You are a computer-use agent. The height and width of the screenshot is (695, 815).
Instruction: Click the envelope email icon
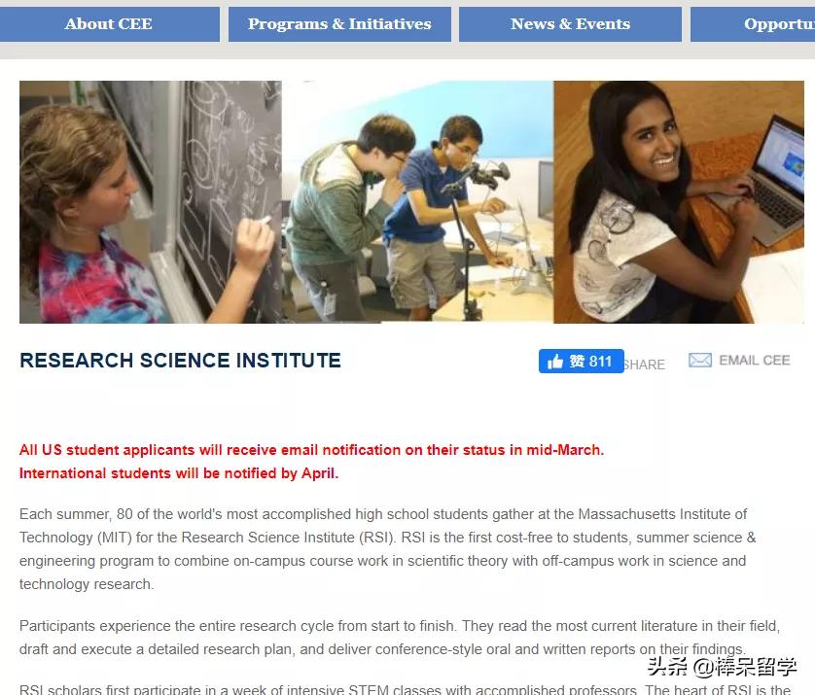699,360
